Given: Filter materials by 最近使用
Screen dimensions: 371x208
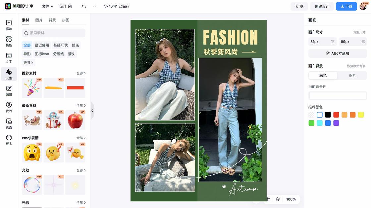Looking at the screenshot, I should (42, 45).
